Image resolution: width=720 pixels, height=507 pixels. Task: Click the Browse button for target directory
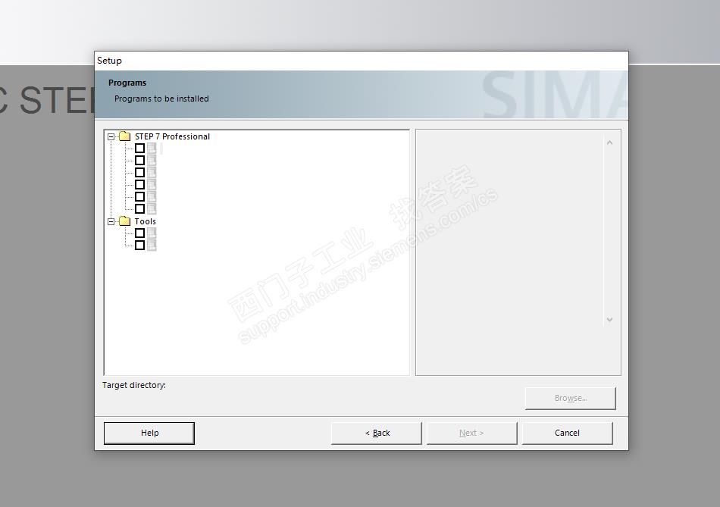(571, 398)
